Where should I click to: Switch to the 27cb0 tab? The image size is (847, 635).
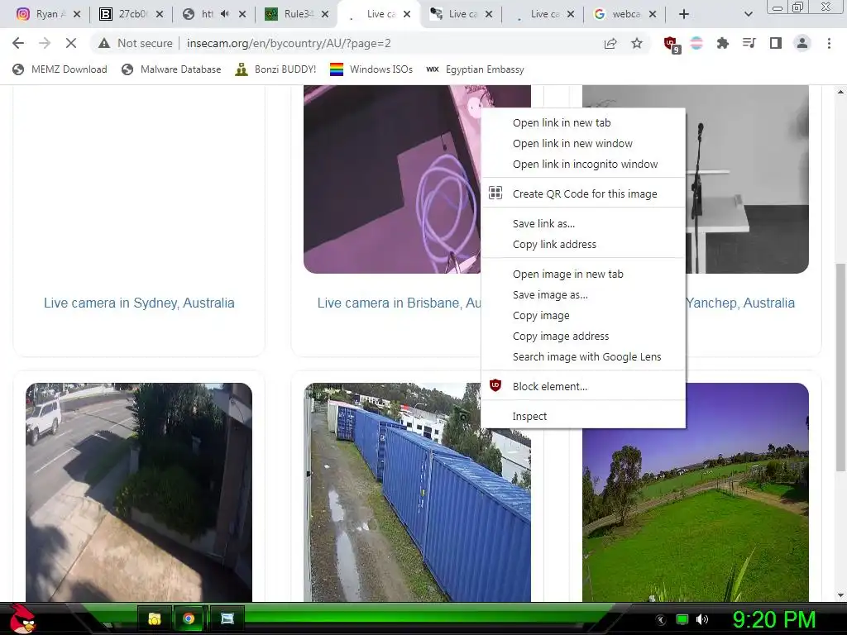click(x=124, y=15)
